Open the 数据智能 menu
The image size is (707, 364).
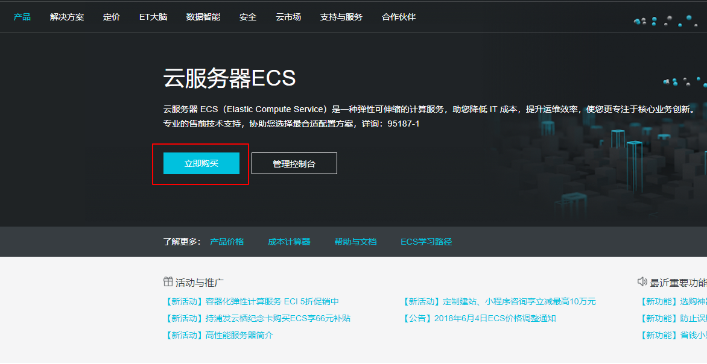click(x=203, y=17)
